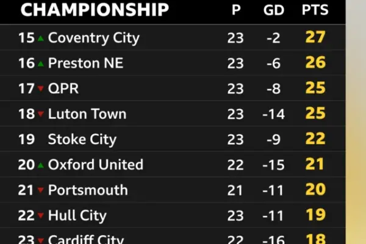Select Hull City's 19 points value
This screenshot has height=244, width=366.
pyautogui.click(x=315, y=214)
